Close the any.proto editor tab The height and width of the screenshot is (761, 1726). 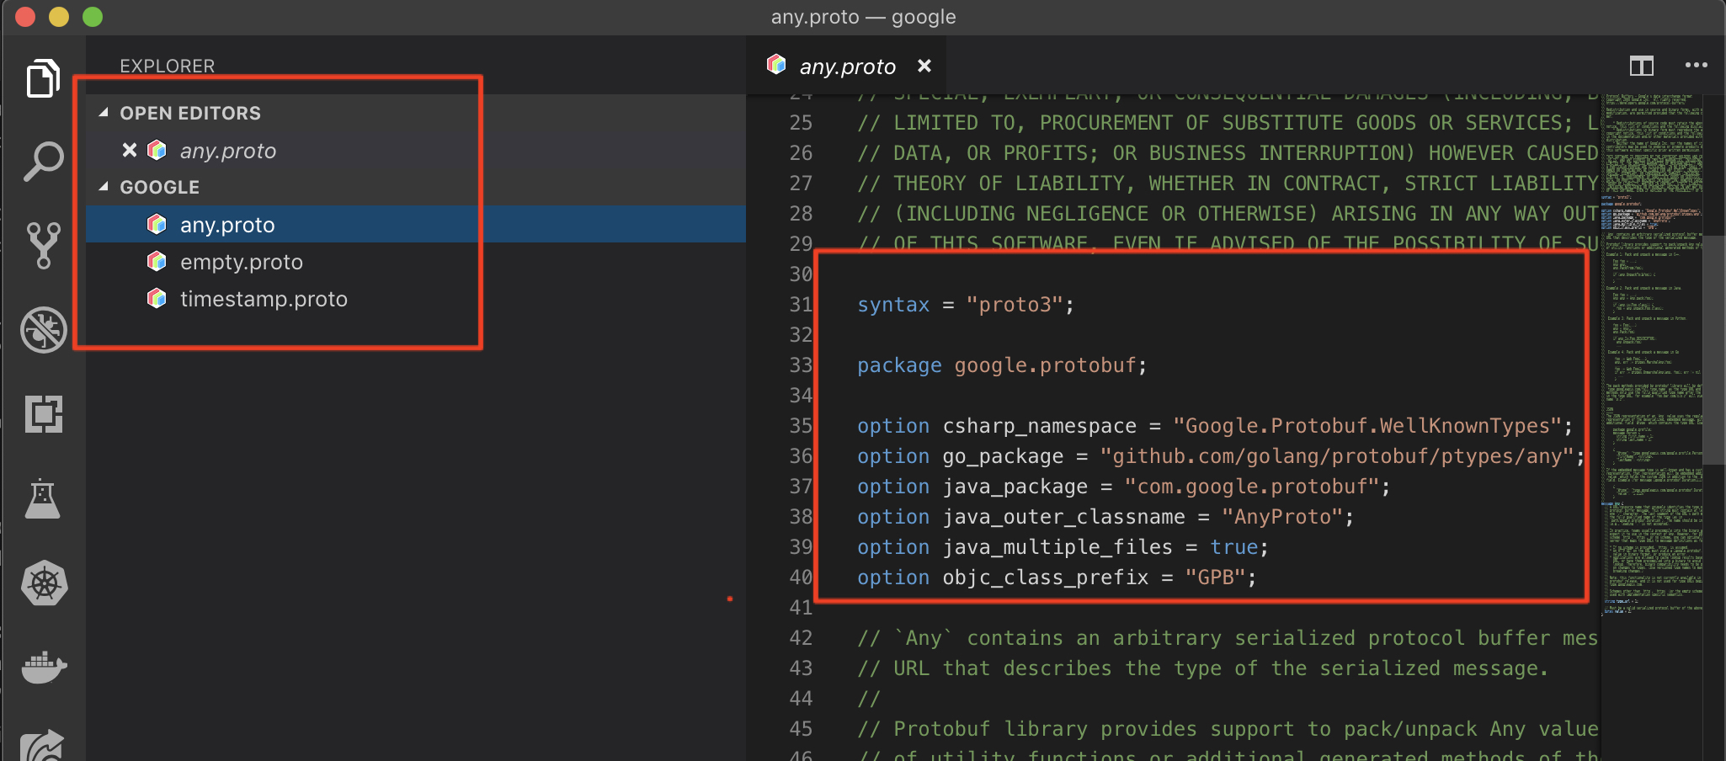[924, 66]
